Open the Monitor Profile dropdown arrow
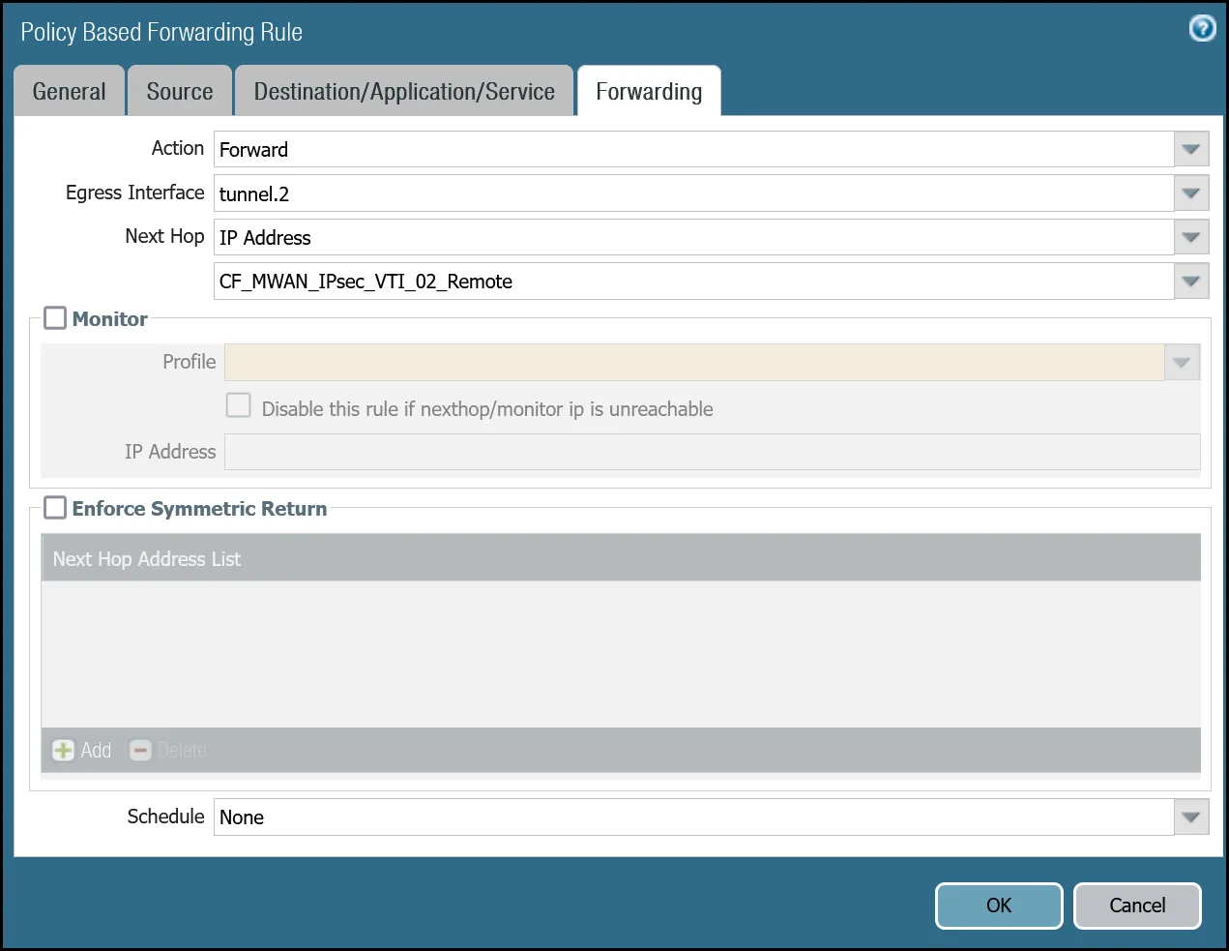The width and height of the screenshot is (1229, 951). point(1181,362)
